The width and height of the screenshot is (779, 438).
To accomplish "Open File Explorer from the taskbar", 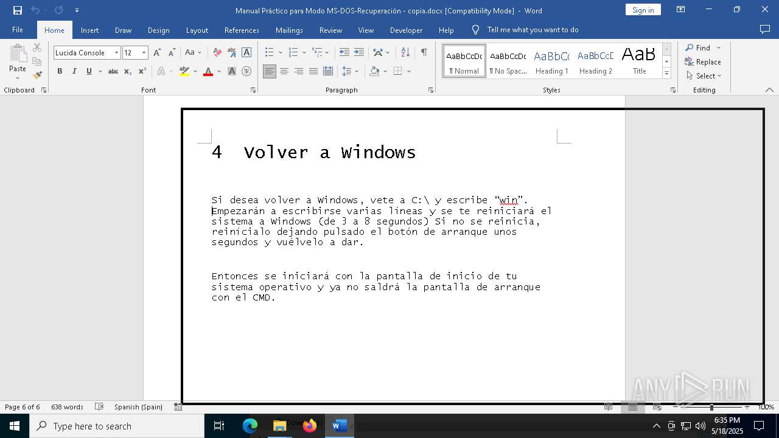I will [x=279, y=426].
